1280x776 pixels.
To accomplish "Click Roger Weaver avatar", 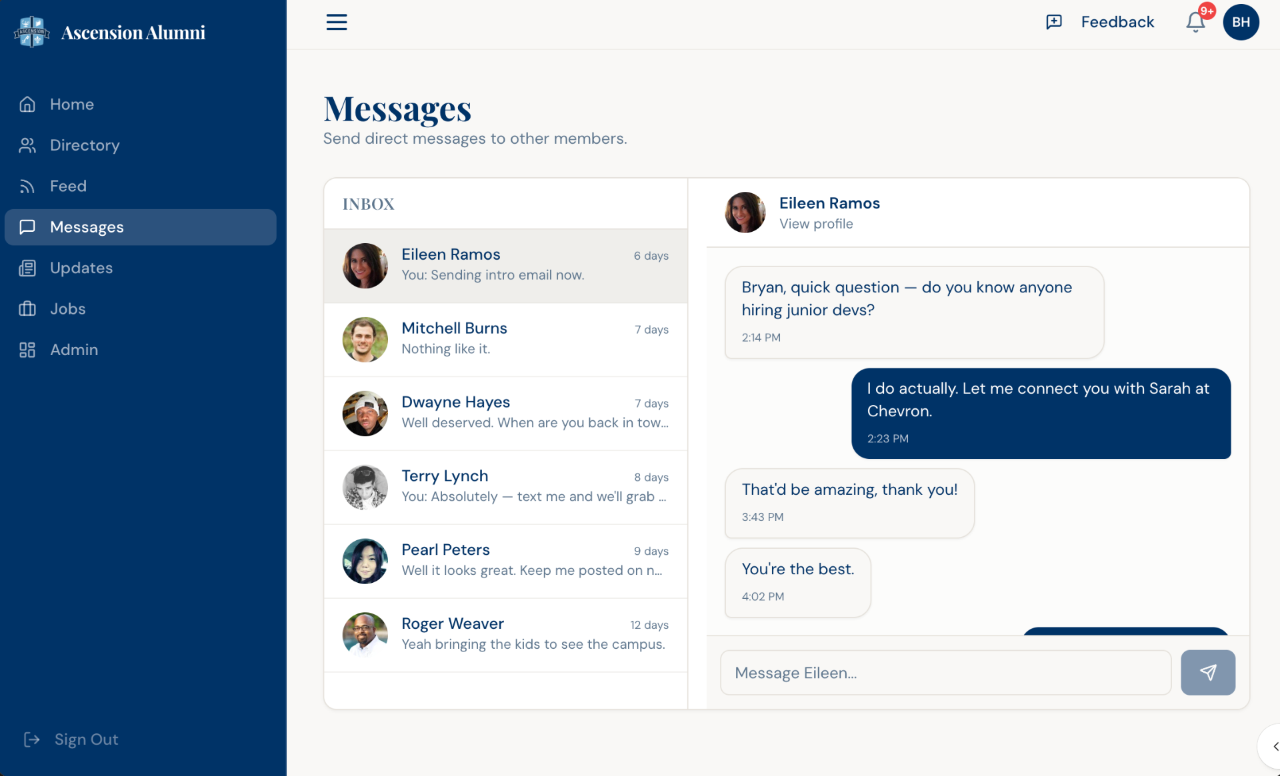I will point(365,635).
